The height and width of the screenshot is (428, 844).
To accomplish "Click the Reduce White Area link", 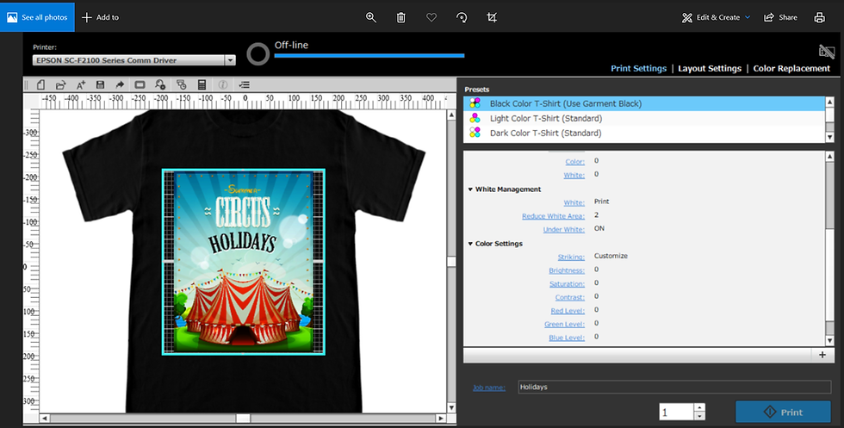I will click(553, 216).
